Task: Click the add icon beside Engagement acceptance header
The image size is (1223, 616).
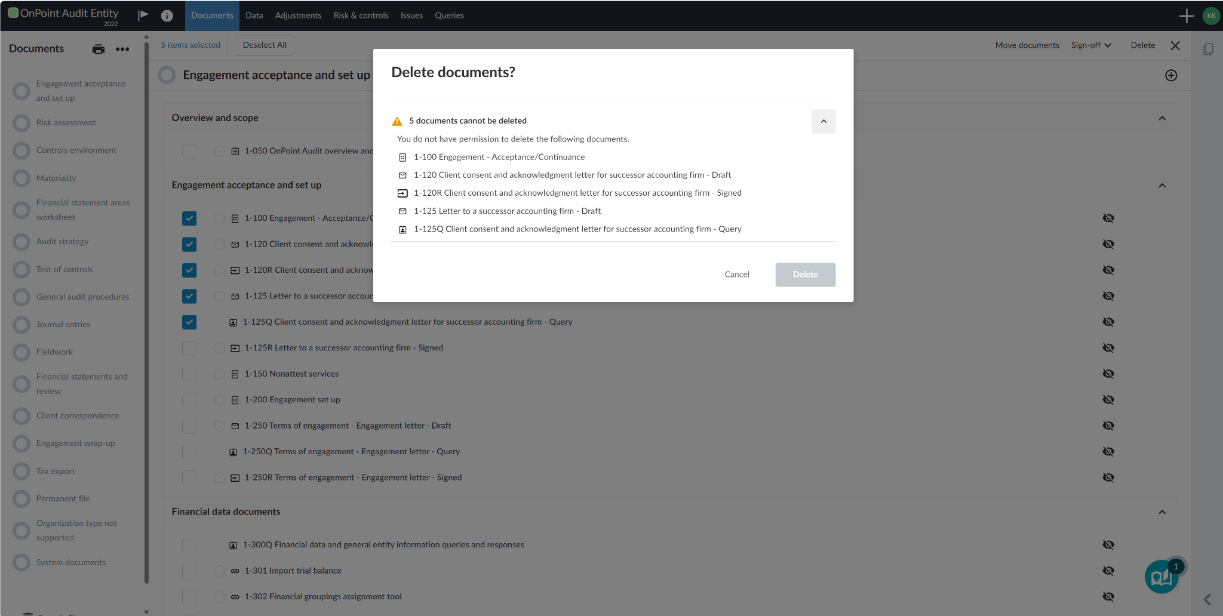Action: point(1170,75)
